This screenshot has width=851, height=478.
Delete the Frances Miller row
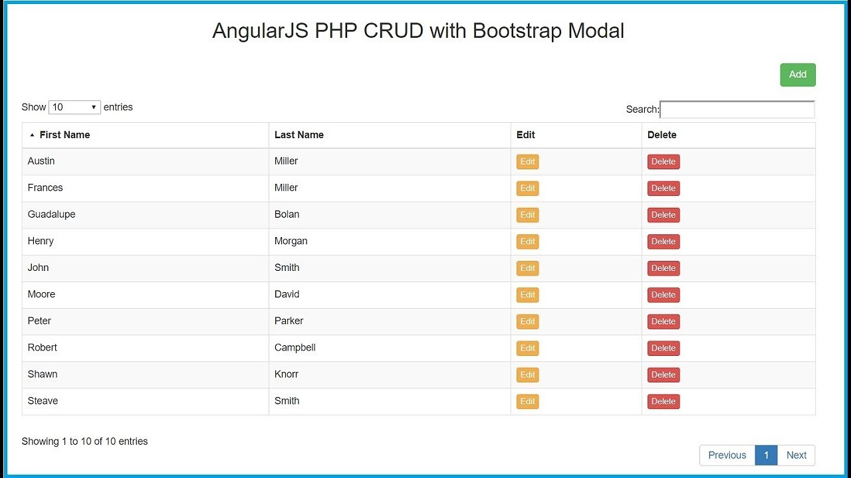click(664, 188)
